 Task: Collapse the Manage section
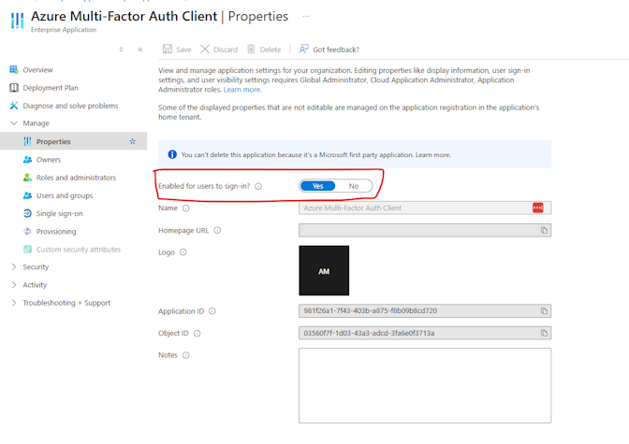pyautogui.click(x=14, y=123)
